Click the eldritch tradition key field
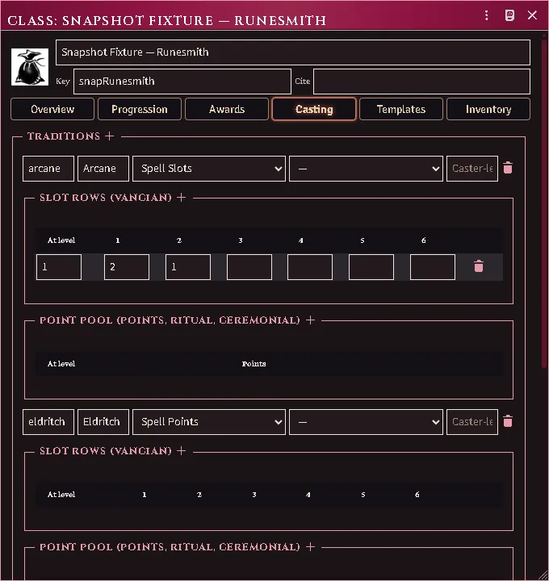 tap(48, 422)
